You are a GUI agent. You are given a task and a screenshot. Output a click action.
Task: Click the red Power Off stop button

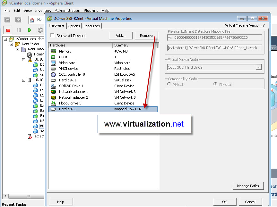point(8,30)
